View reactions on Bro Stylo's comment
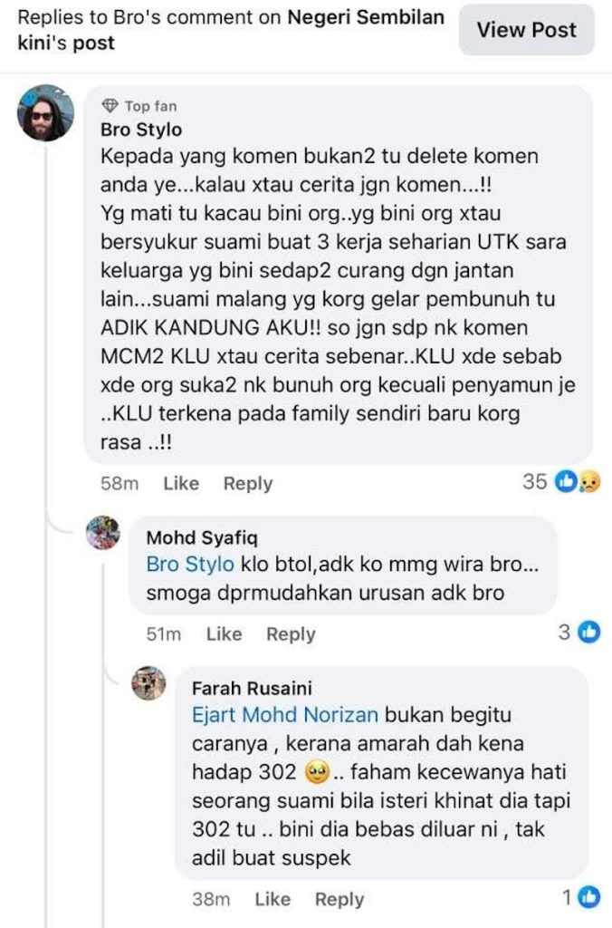The image size is (612, 928). [x=561, y=482]
